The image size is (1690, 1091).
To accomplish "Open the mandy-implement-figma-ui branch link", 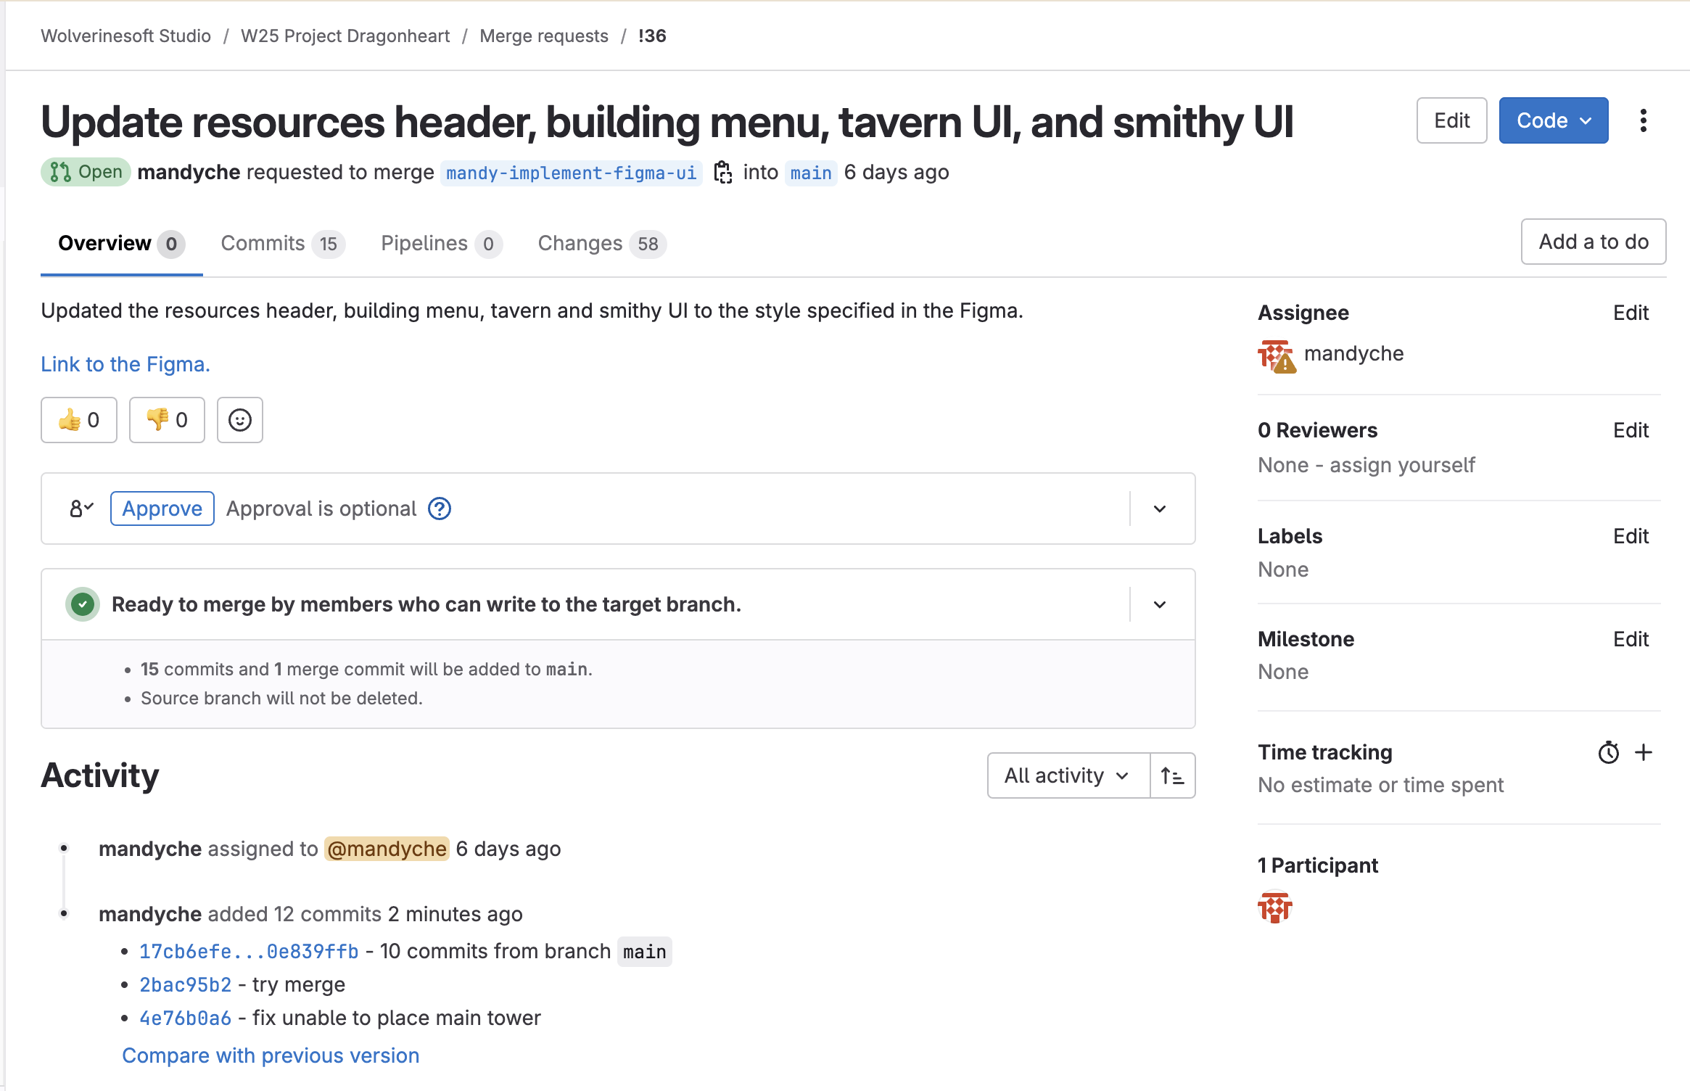I will (572, 173).
